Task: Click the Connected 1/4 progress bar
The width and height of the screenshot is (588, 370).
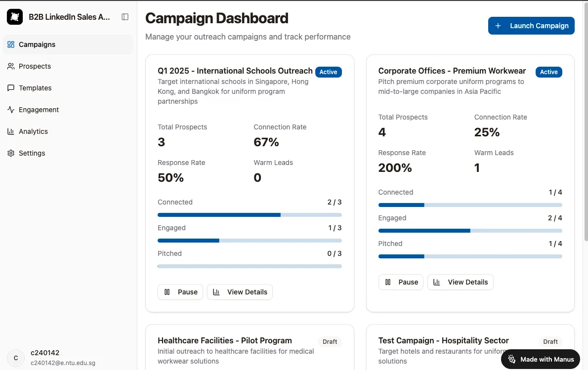Action: pos(470,205)
